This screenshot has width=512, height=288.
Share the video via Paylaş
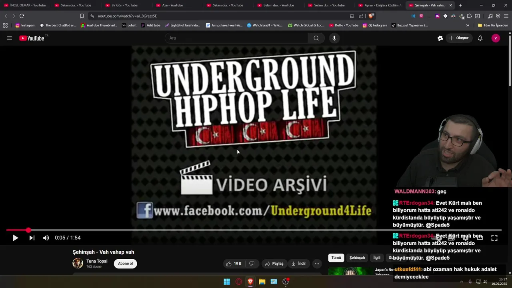[x=274, y=264]
